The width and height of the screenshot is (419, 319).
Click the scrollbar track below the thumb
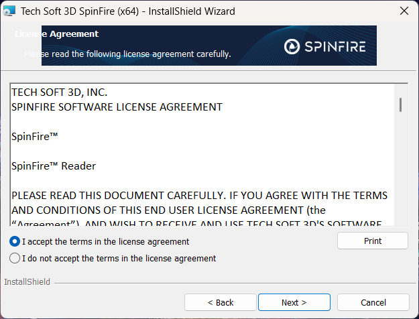click(x=400, y=174)
